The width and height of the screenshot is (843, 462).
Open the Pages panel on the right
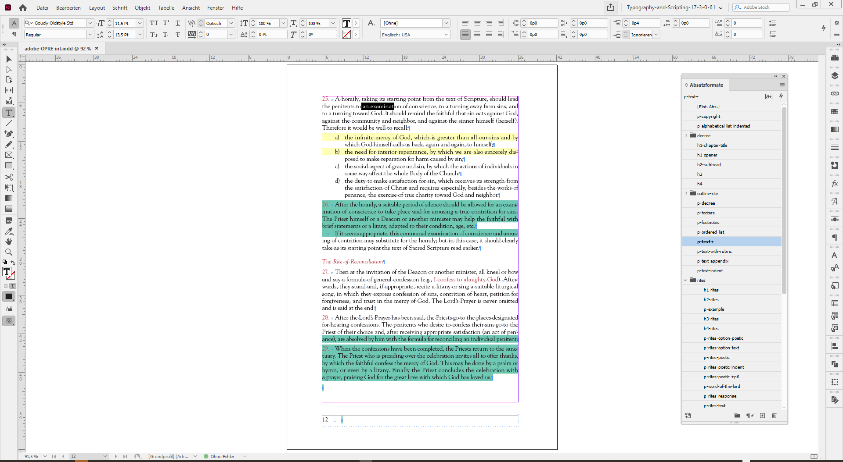(x=835, y=57)
